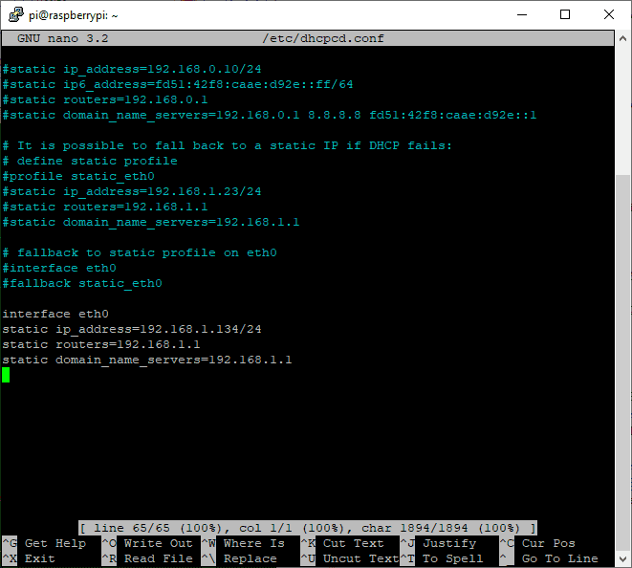Image resolution: width=632 pixels, height=568 pixels.
Task: Click the 'line 65/65' status message
Action: click(308, 528)
